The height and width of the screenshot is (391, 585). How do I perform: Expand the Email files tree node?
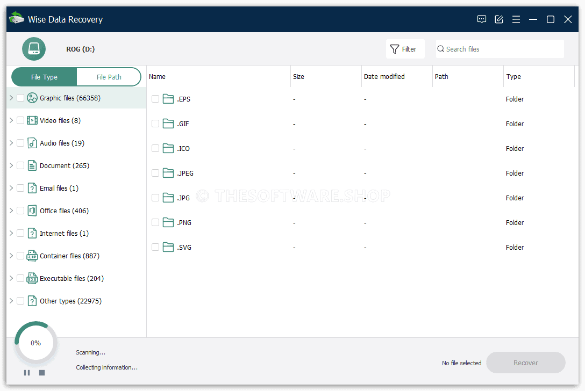(11, 188)
